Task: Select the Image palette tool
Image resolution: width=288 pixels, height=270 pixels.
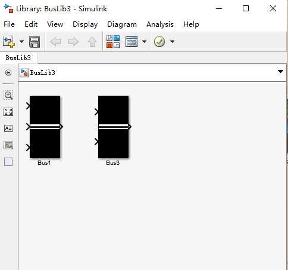Action: (x=8, y=145)
